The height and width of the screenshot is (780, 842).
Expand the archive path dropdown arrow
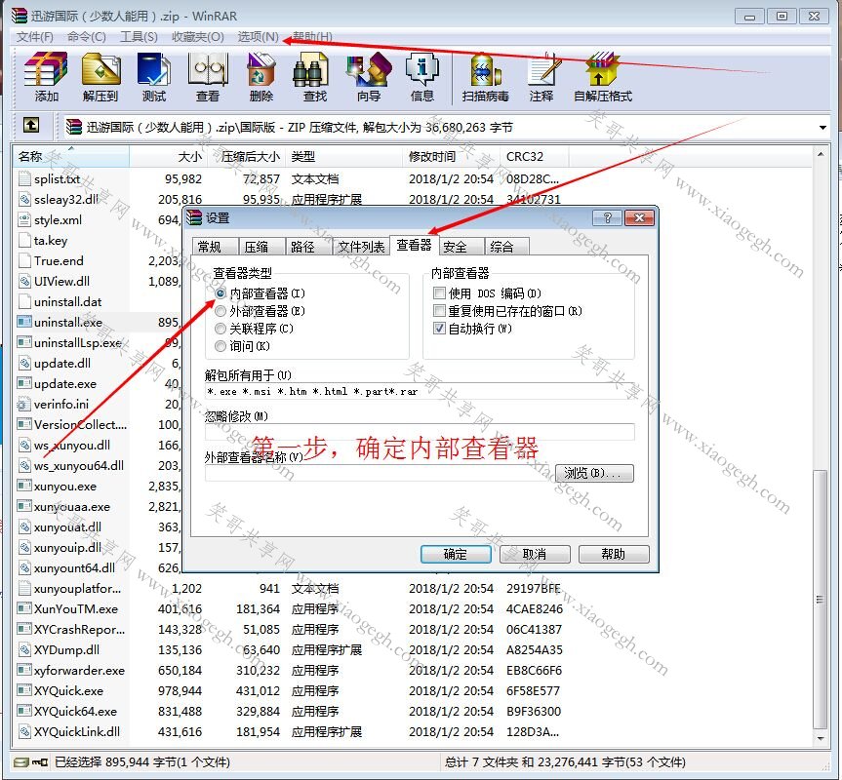(822, 128)
